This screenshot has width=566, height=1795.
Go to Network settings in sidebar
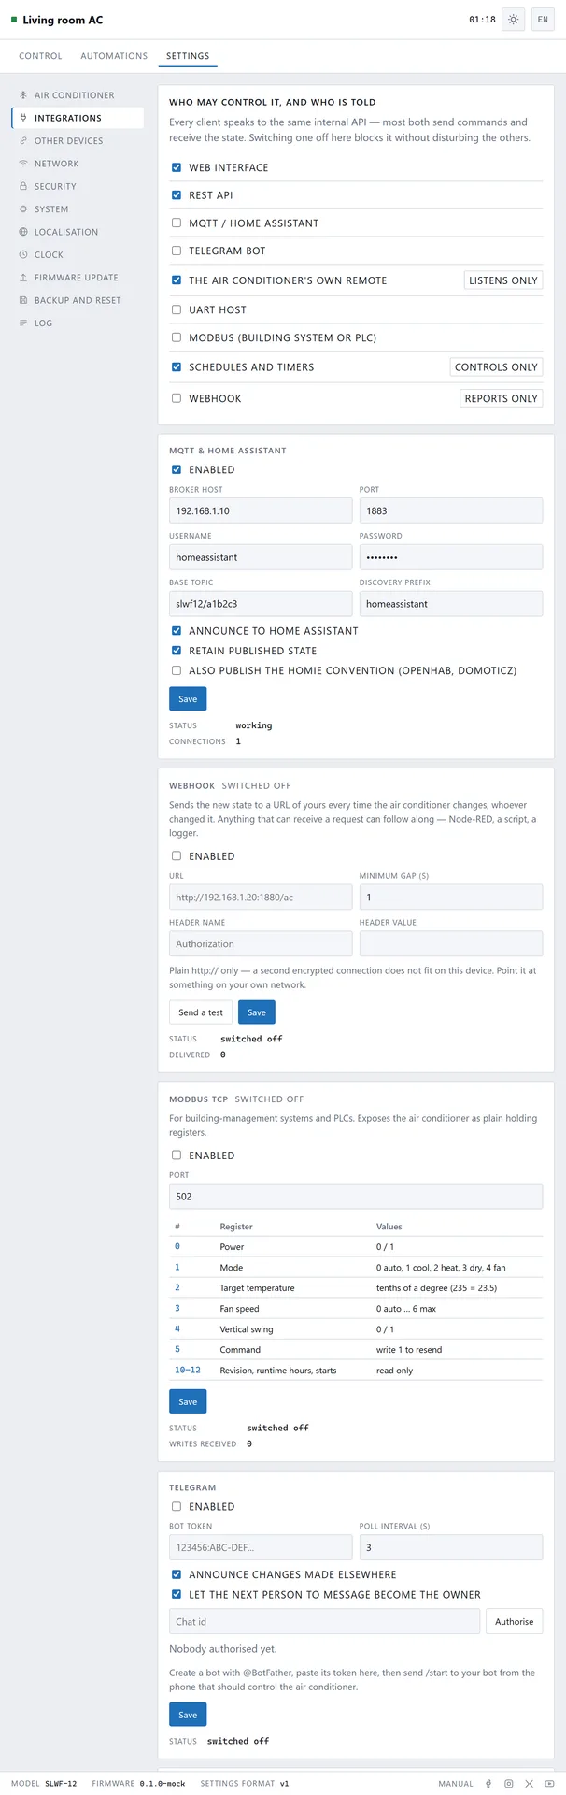point(78,164)
